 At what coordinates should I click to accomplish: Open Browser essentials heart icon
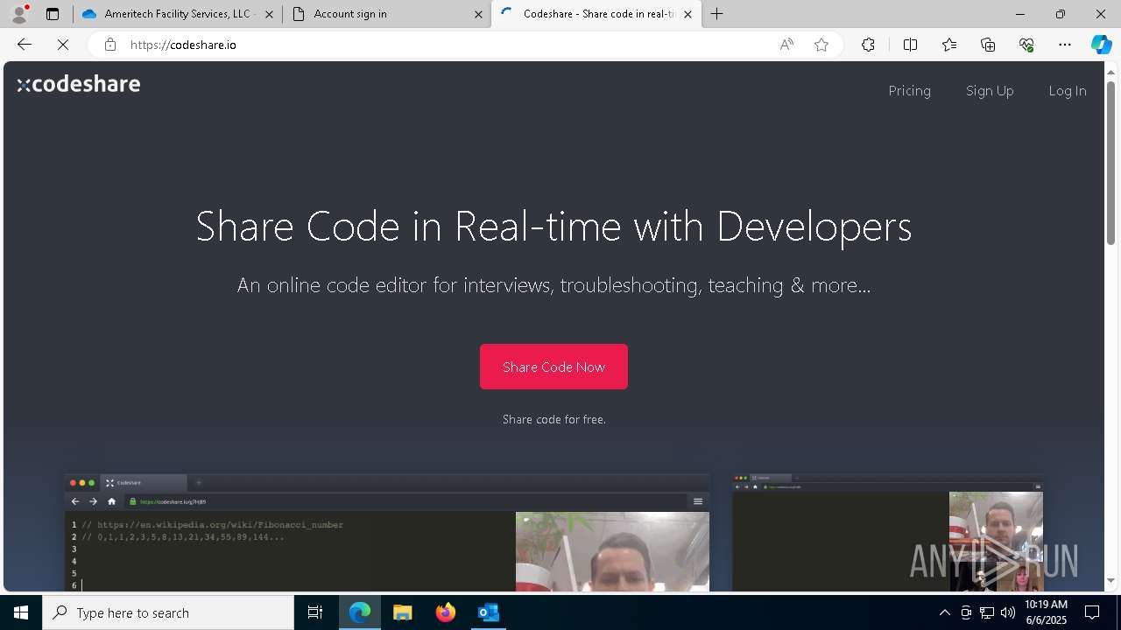[x=1026, y=45]
